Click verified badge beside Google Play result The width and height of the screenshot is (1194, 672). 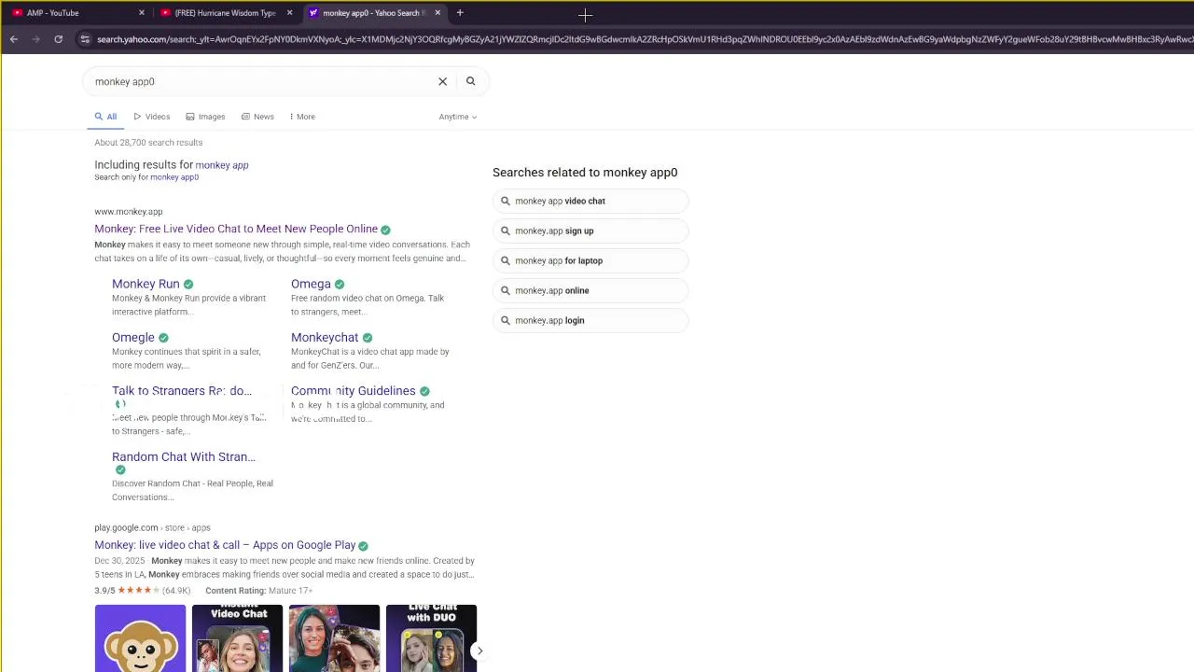pos(363,546)
